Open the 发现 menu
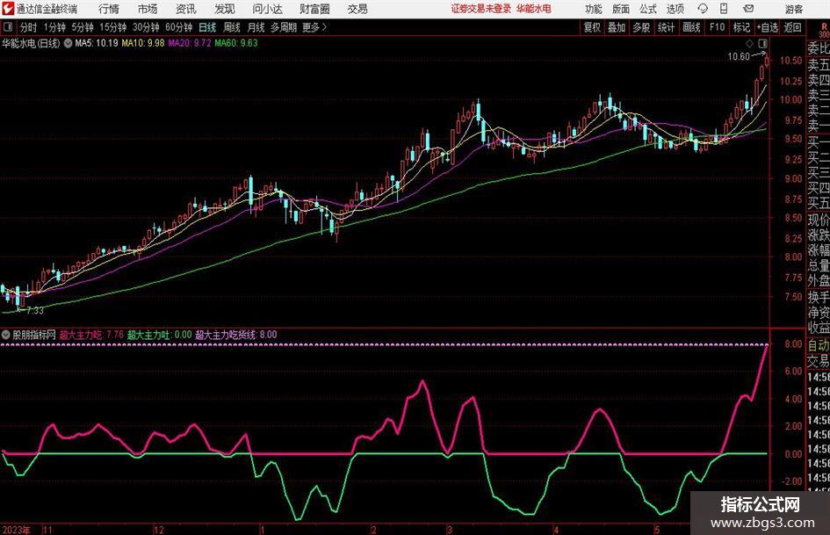Screen dimensions: 830x535 coord(225,9)
